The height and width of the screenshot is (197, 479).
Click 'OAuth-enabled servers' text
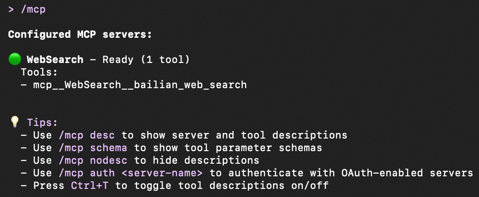point(407,173)
